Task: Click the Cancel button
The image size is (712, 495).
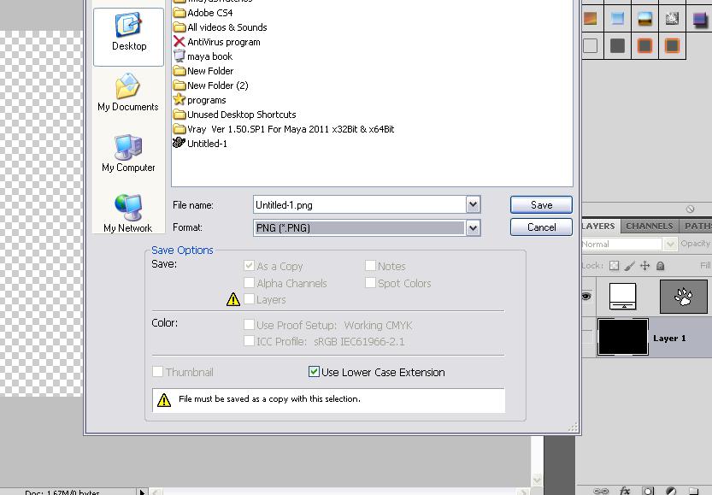Action: (x=541, y=227)
